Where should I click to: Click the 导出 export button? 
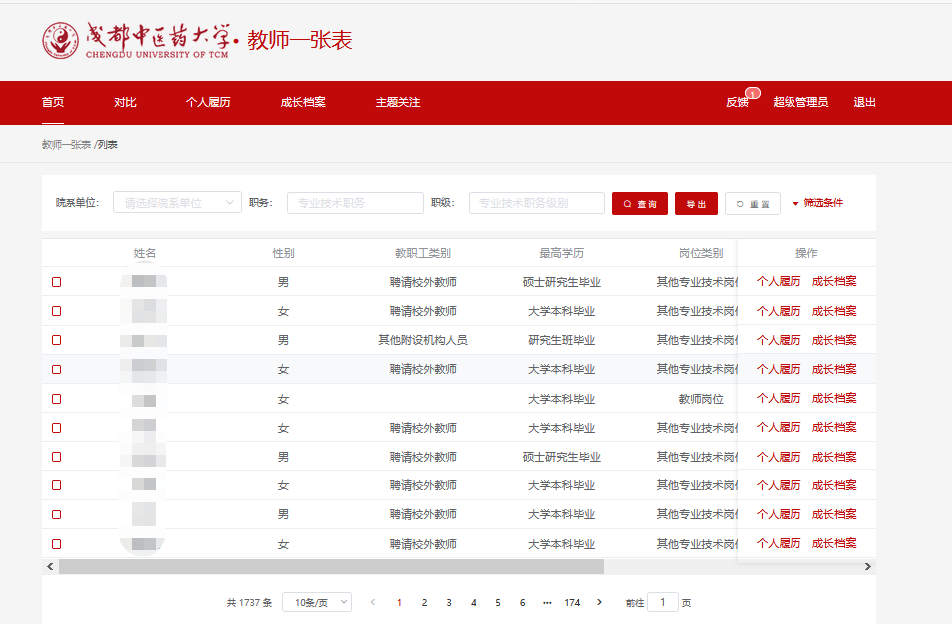[x=696, y=203]
